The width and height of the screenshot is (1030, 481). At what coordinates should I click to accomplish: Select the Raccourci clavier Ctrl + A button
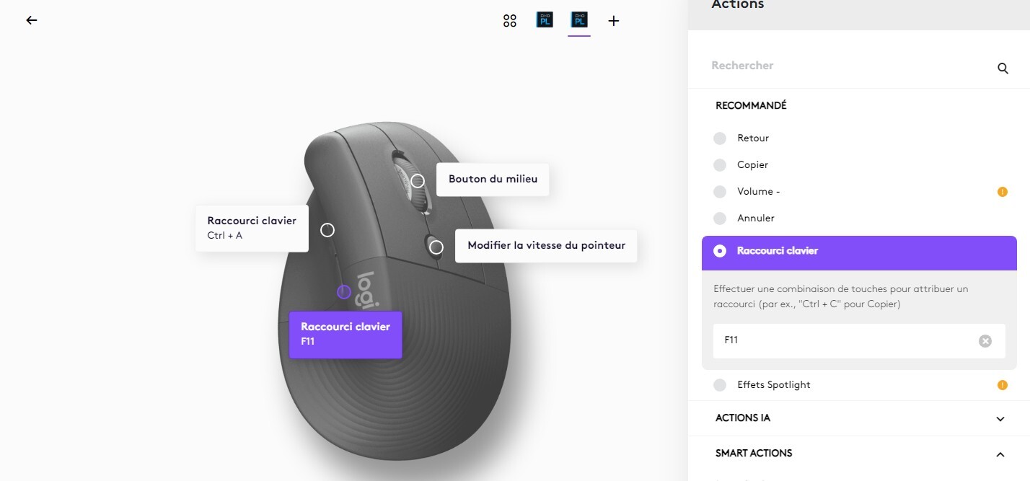pos(252,228)
